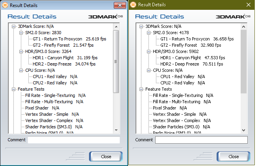Screen dimensions: 256x166
Task: Click Close in the dialog showing 4178 score
Action: pos(233,156)
